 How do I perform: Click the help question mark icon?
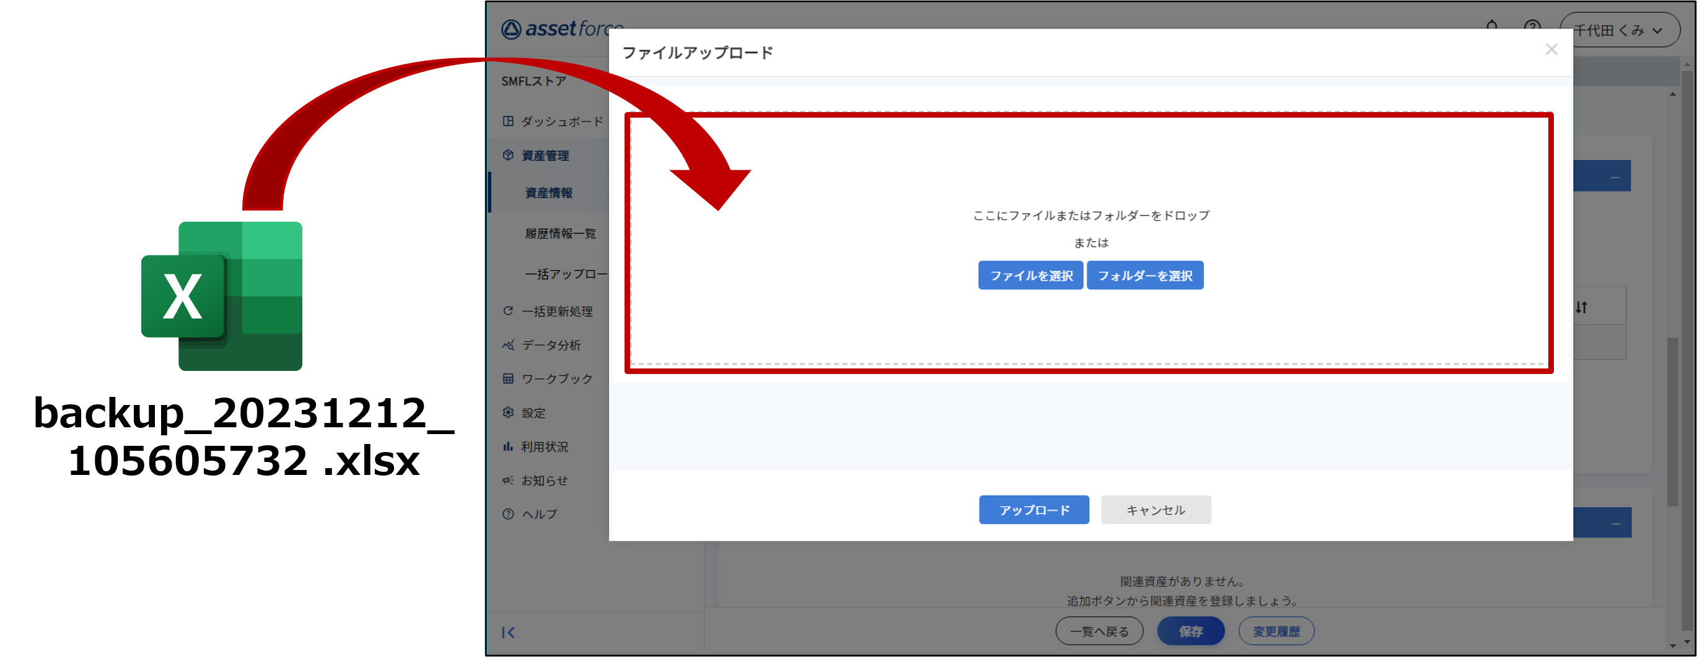(1532, 28)
